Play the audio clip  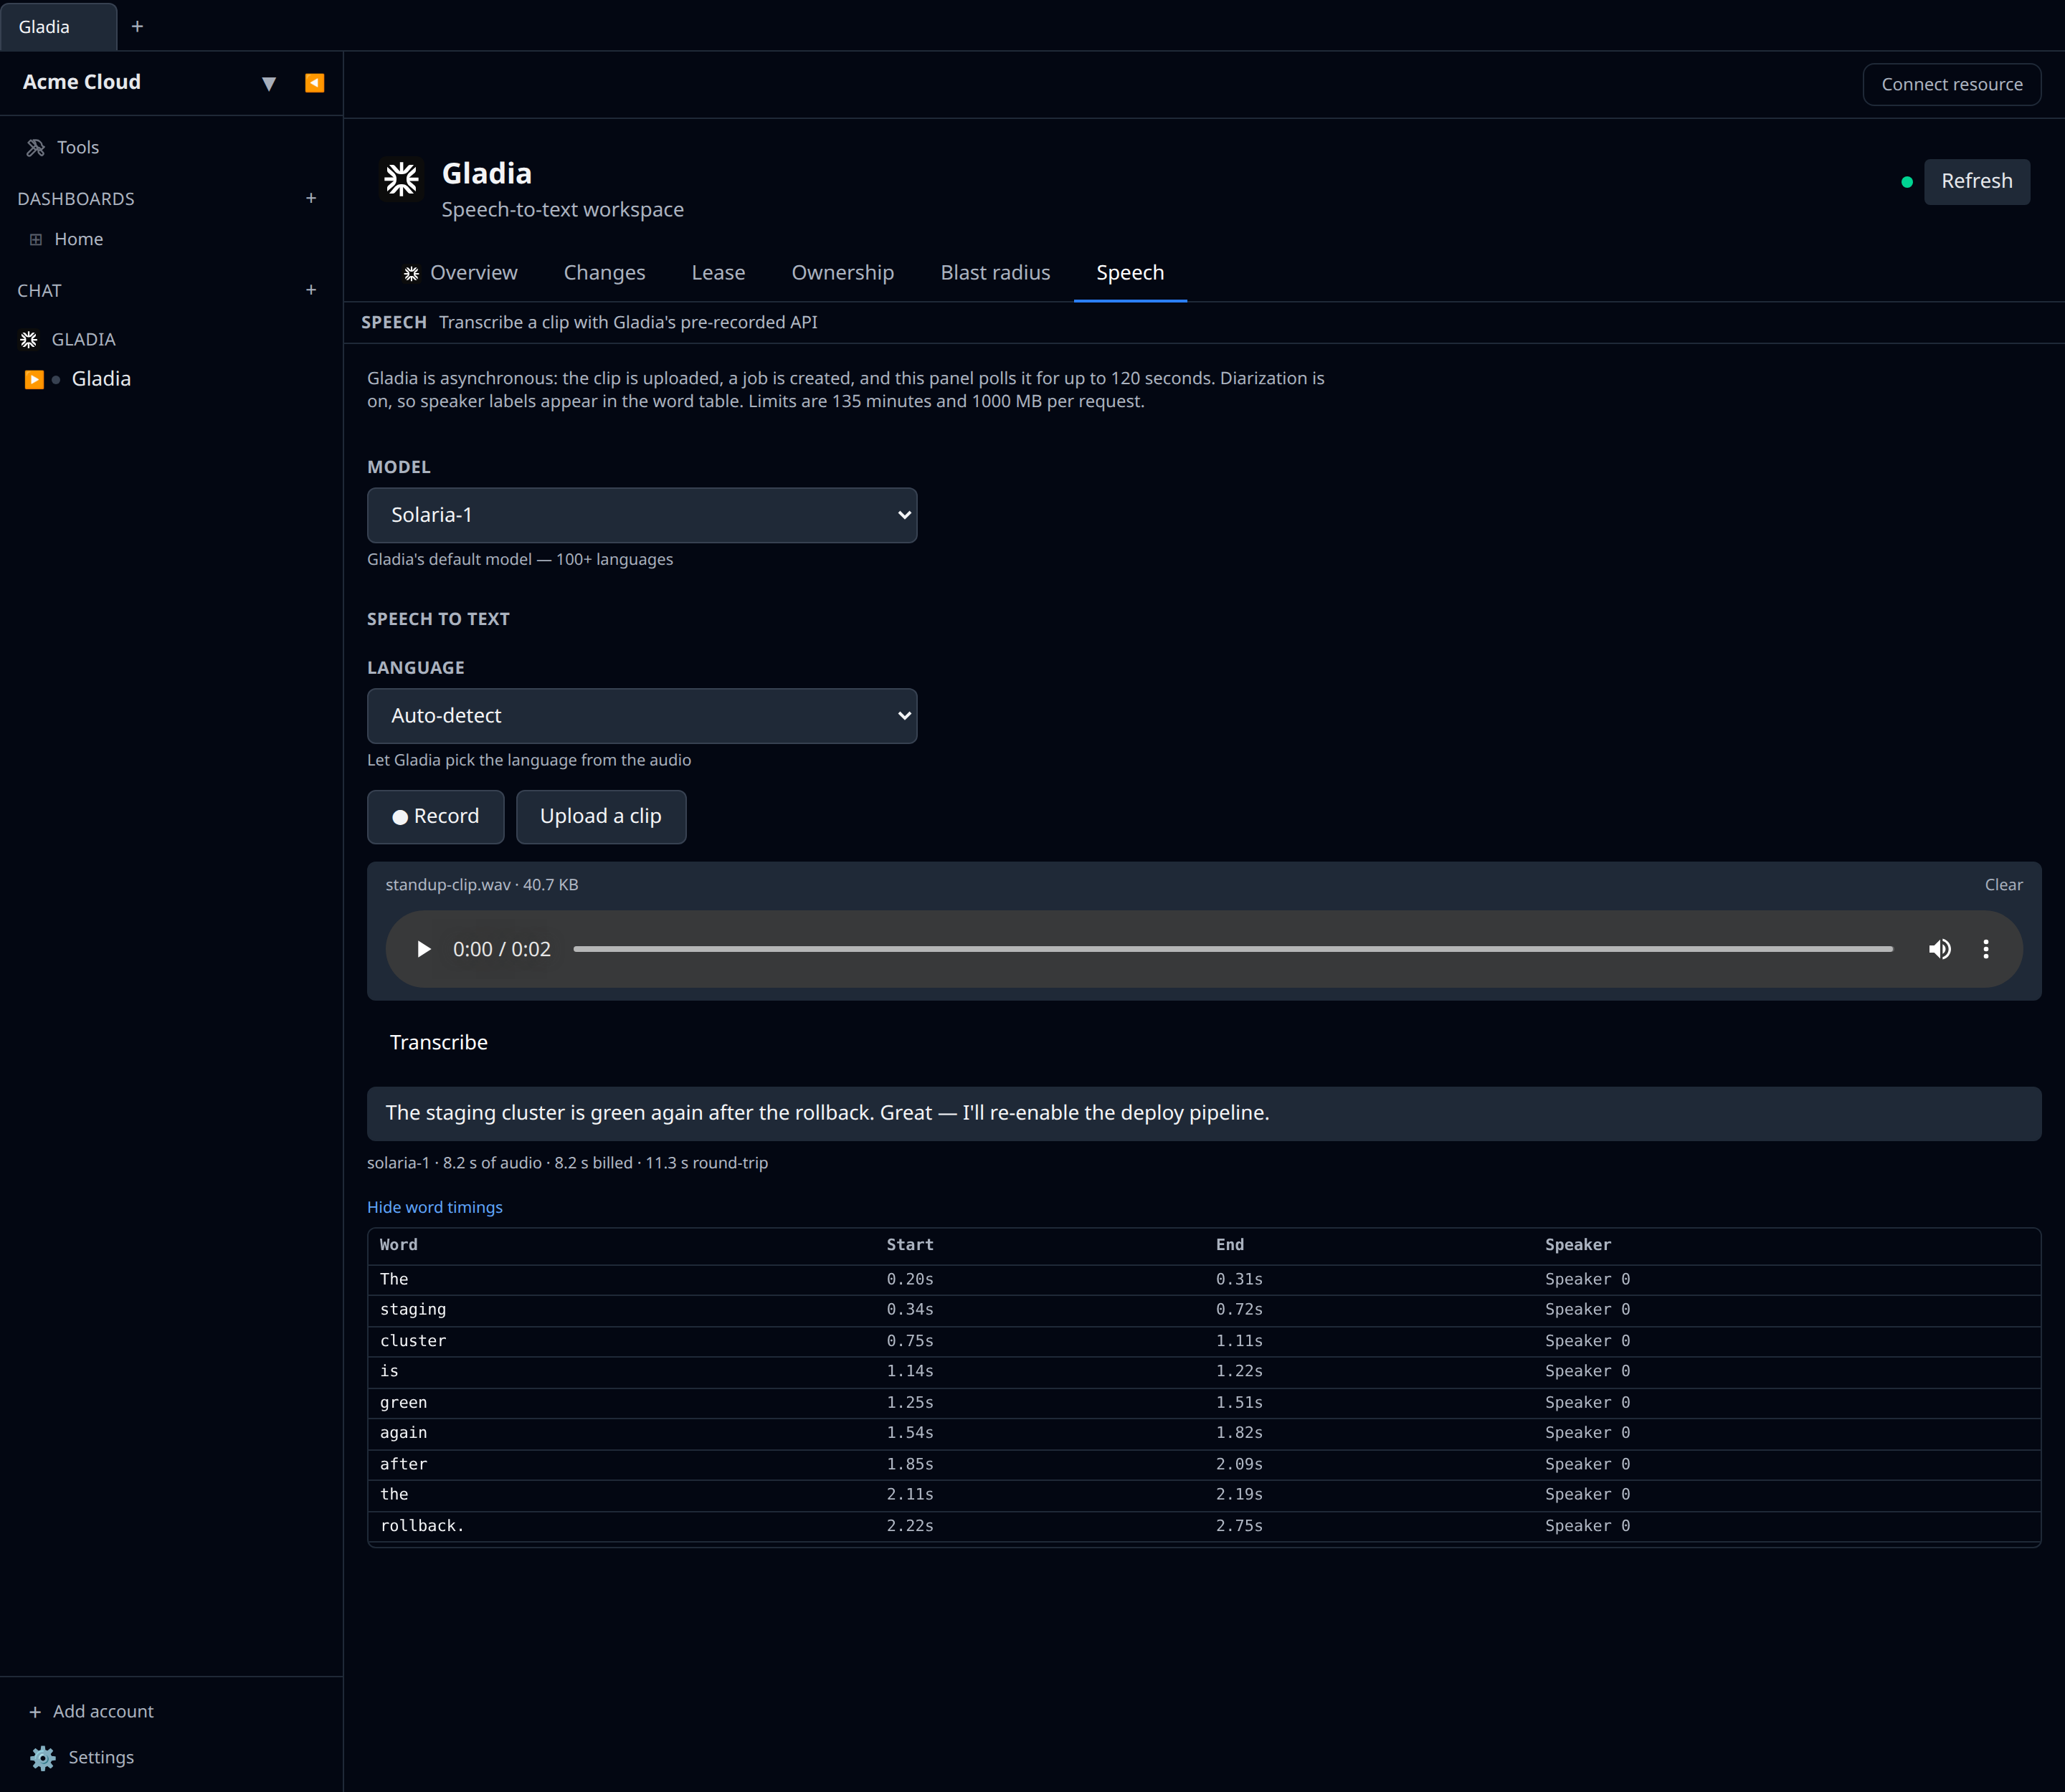423,949
